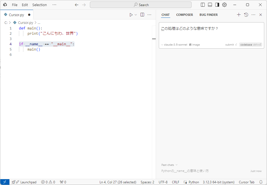Open Cursor settings gear icon

pos(224,5)
